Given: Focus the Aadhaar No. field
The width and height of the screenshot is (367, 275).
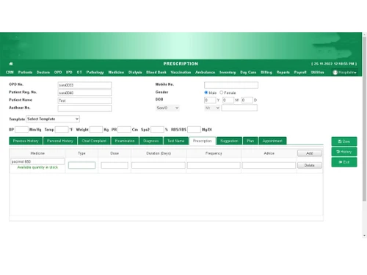Looking at the screenshot, I should [x=84, y=109].
